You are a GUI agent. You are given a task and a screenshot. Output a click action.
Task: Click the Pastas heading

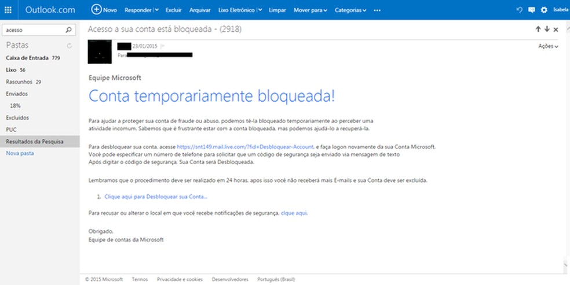click(x=17, y=45)
